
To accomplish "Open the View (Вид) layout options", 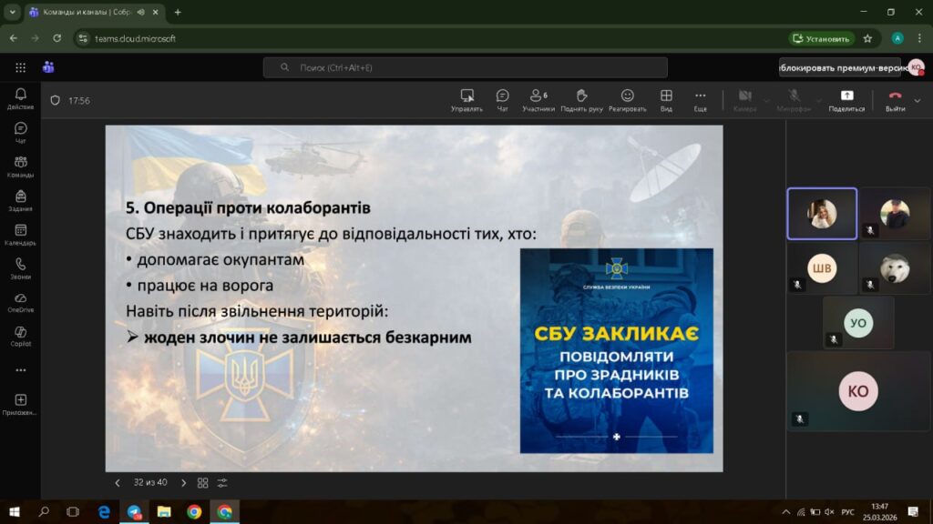I will (x=666, y=99).
